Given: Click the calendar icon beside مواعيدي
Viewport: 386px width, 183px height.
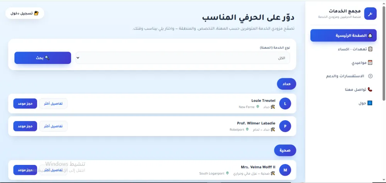Looking at the screenshot, I should click(x=370, y=63).
